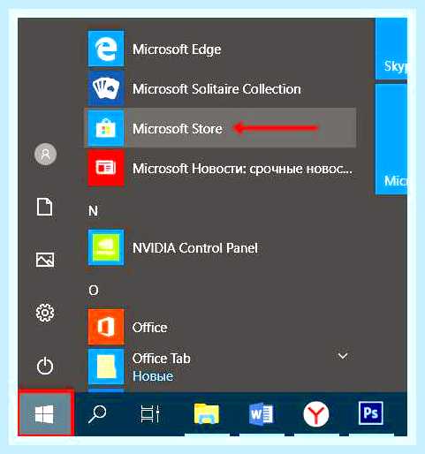Expand the Office Tab folder chevron
The image size is (425, 454).
343,356
